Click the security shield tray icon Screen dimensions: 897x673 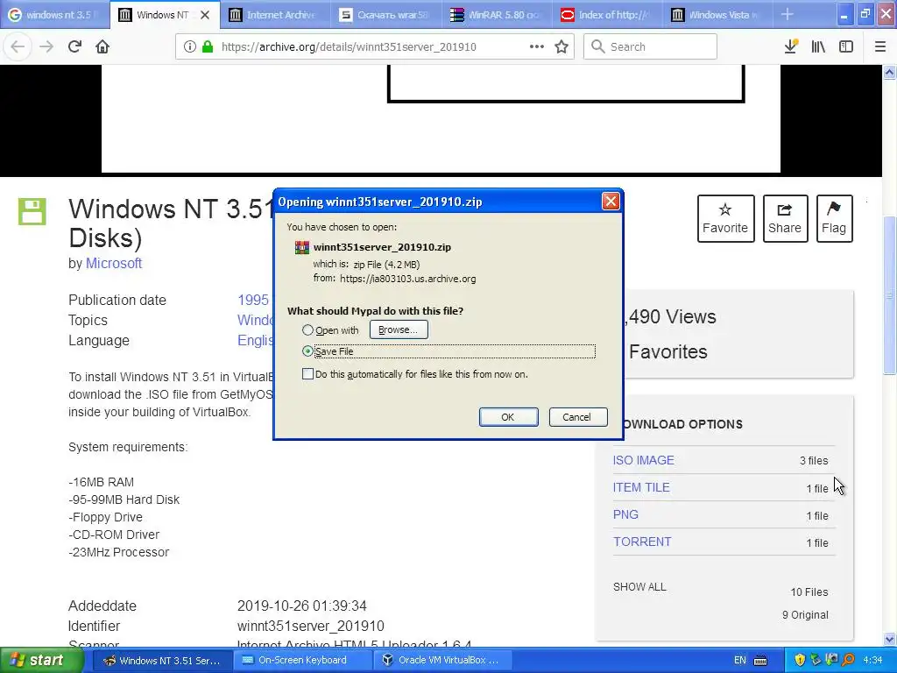800,661
